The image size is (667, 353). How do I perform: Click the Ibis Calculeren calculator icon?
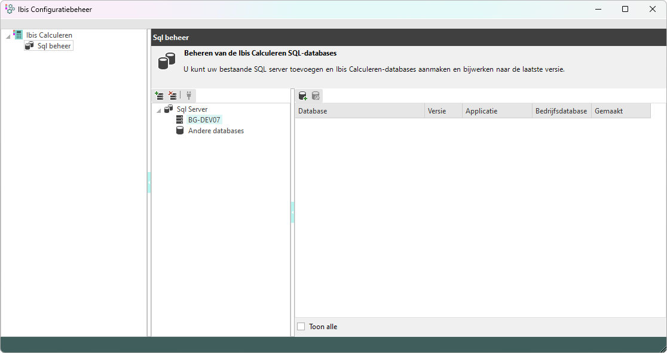[18, 35]
